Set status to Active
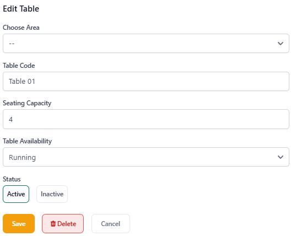 coord(16,194)
